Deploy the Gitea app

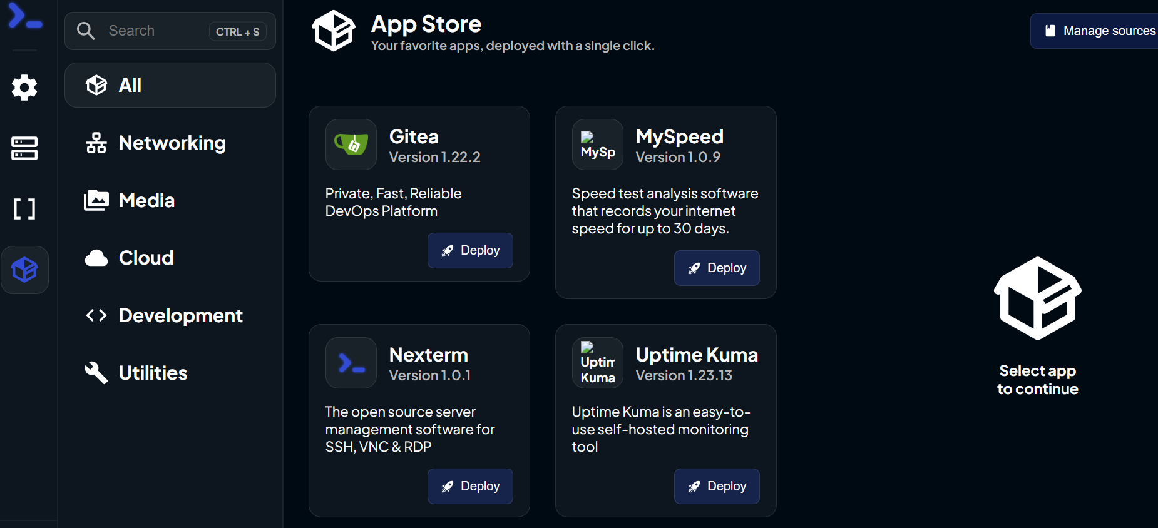(x=470, y=250)
